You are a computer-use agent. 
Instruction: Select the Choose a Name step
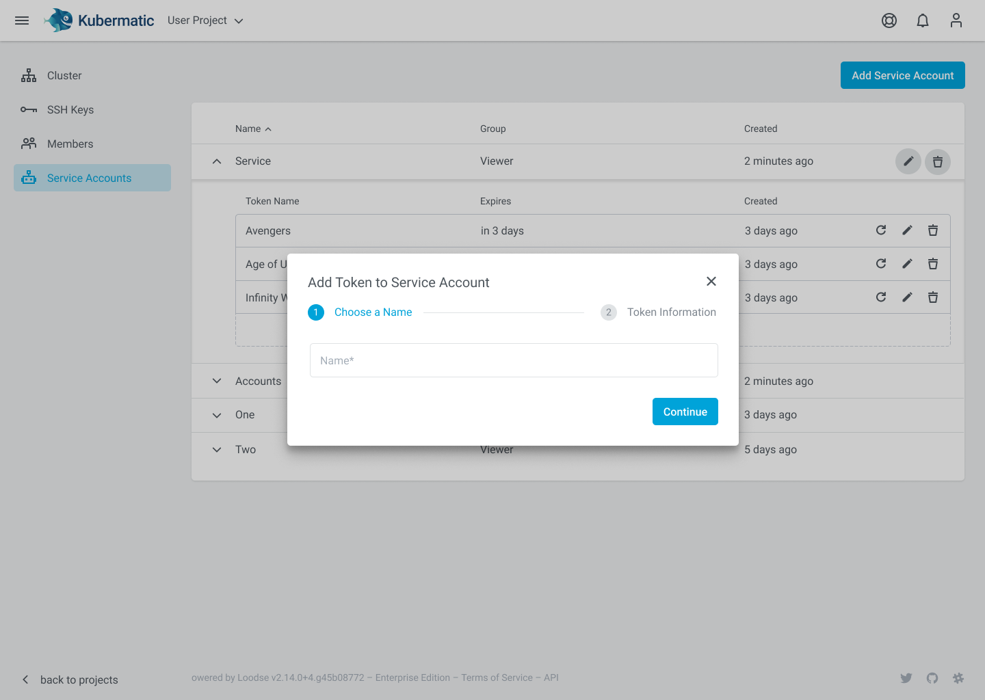[x=373, y=312]
